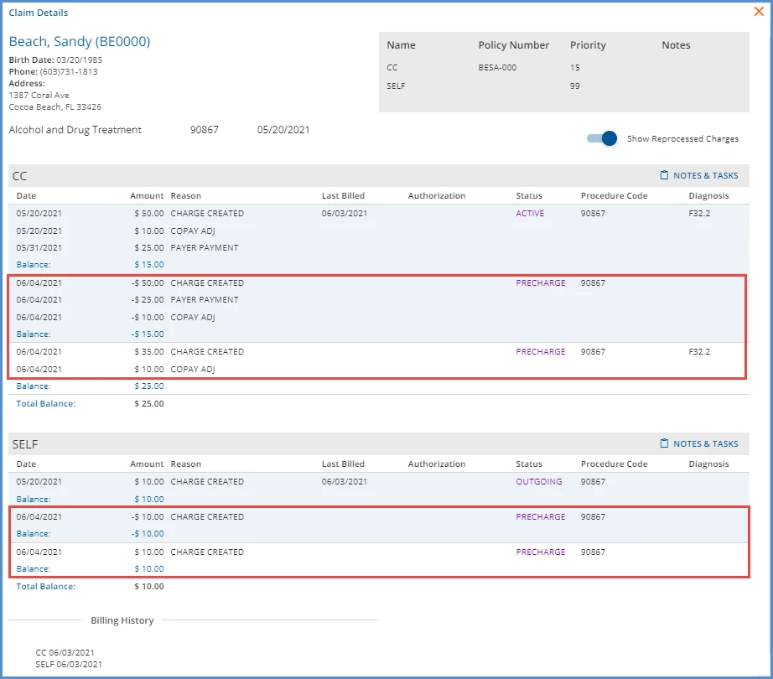This screenshot has width=773, height=679.
Task: Open Notes & Tasks for SELF section
Action: coord(699,443)
